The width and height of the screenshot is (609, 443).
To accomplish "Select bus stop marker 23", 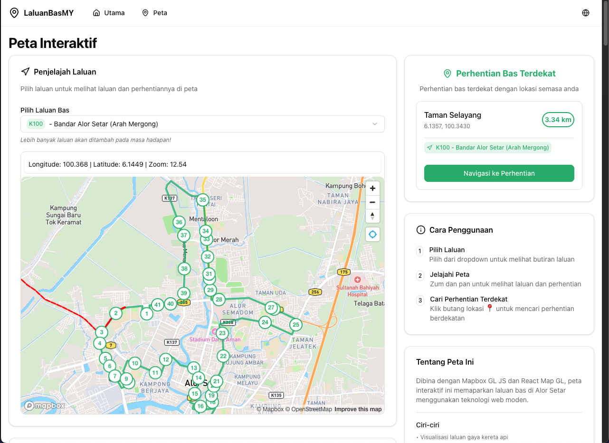I will (222, 333).
